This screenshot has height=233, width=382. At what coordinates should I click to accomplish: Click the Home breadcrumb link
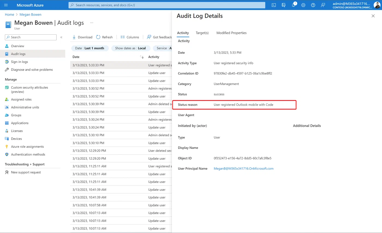tap(10, 14)
